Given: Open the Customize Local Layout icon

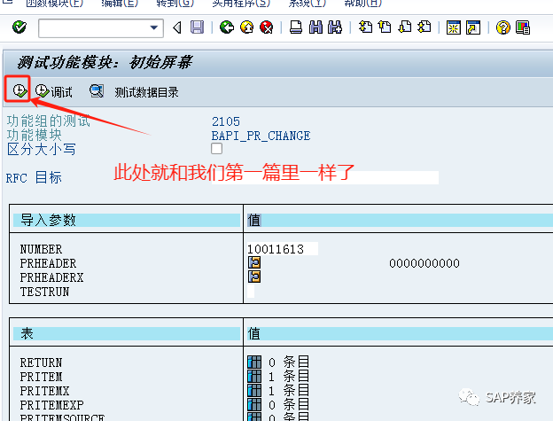Looking at the screenshot, I should point(523,27).
